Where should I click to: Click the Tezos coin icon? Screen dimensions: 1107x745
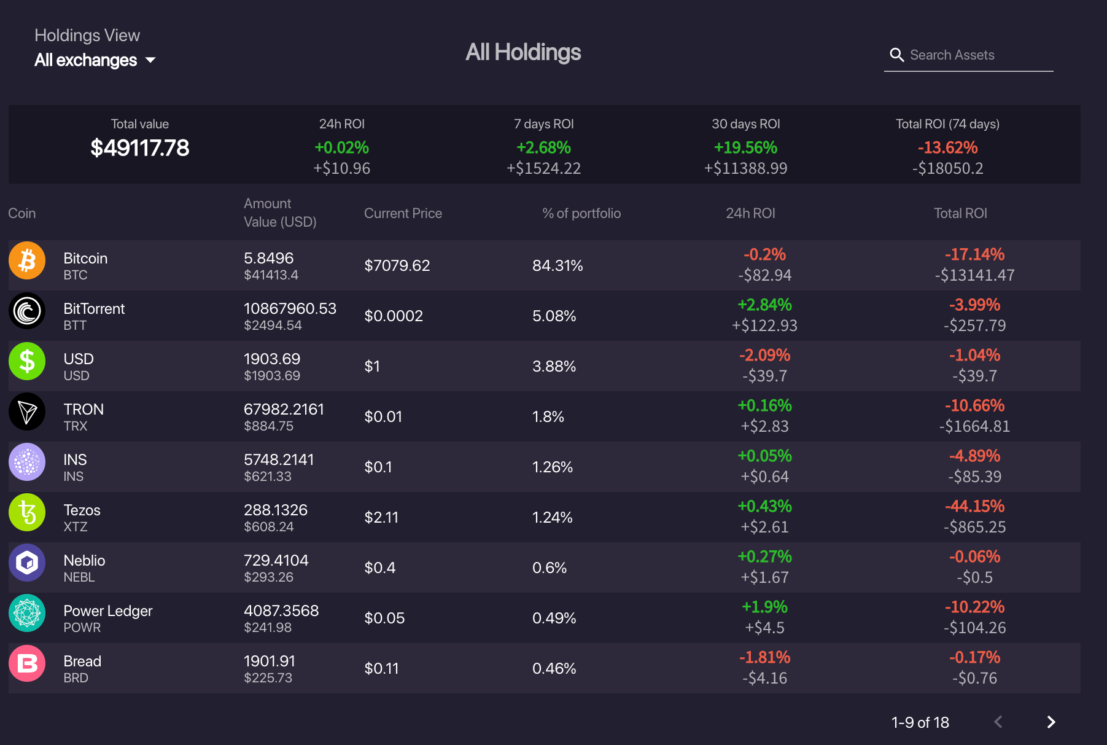pos(27,512)
